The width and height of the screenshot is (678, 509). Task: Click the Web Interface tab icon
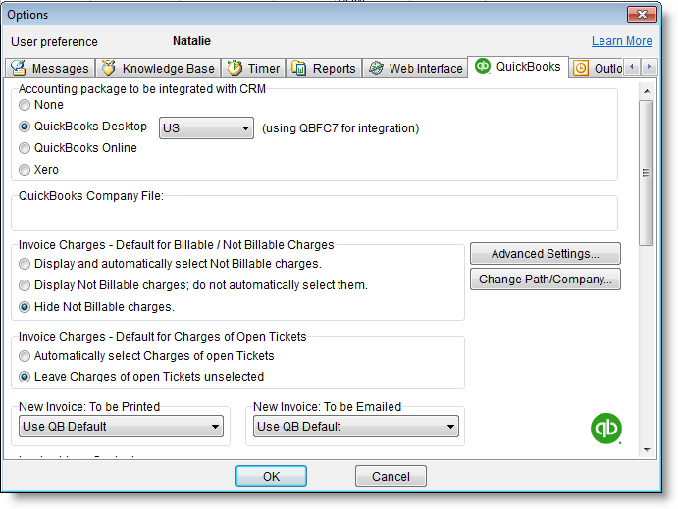[x=376, y=69]
